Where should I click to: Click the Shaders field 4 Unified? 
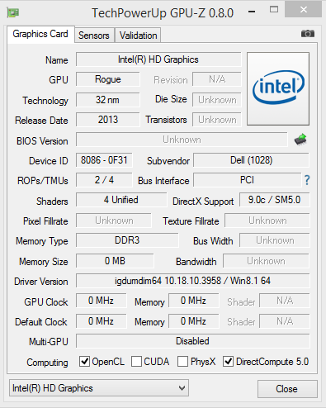pos(121,200)
